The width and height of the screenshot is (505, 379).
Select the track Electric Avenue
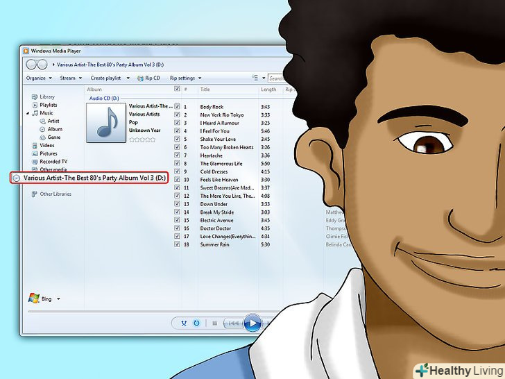(x=216, y=220)
